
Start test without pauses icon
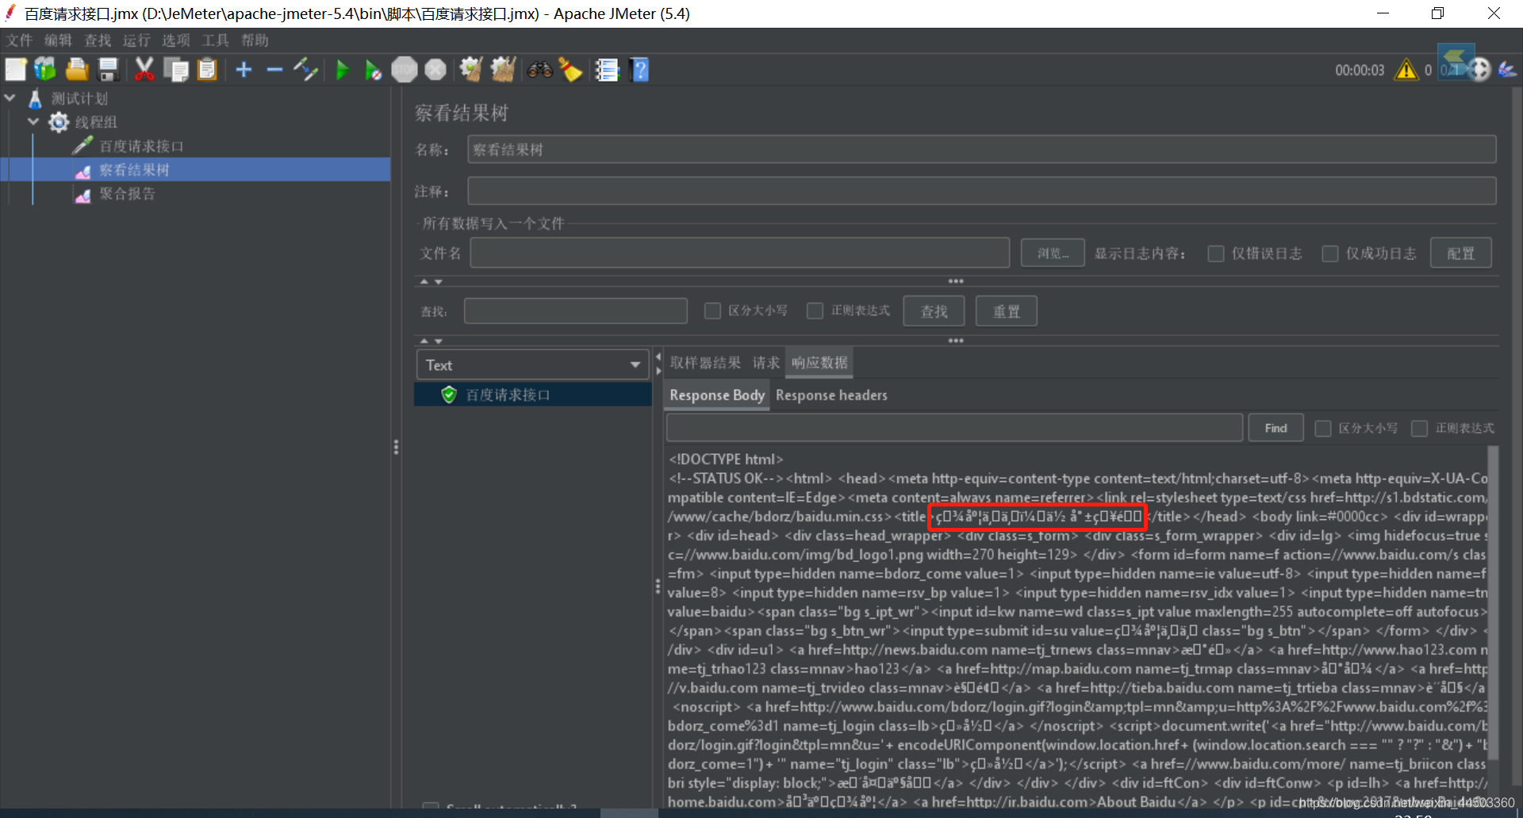[373, 70]
